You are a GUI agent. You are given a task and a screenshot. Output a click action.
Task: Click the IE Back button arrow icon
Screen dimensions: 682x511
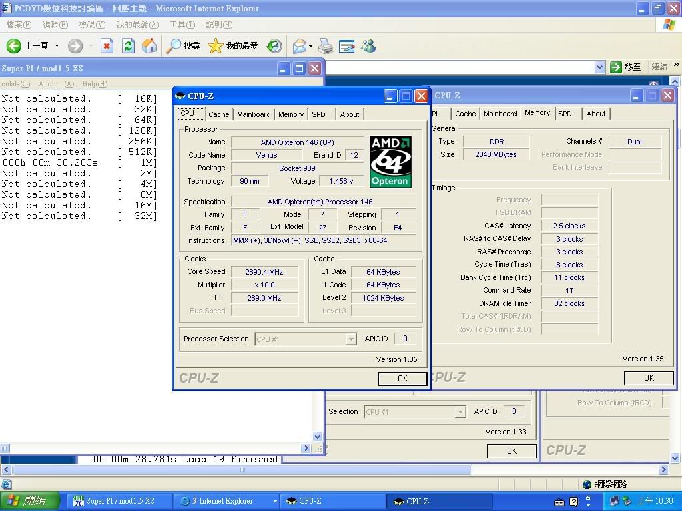14,46
